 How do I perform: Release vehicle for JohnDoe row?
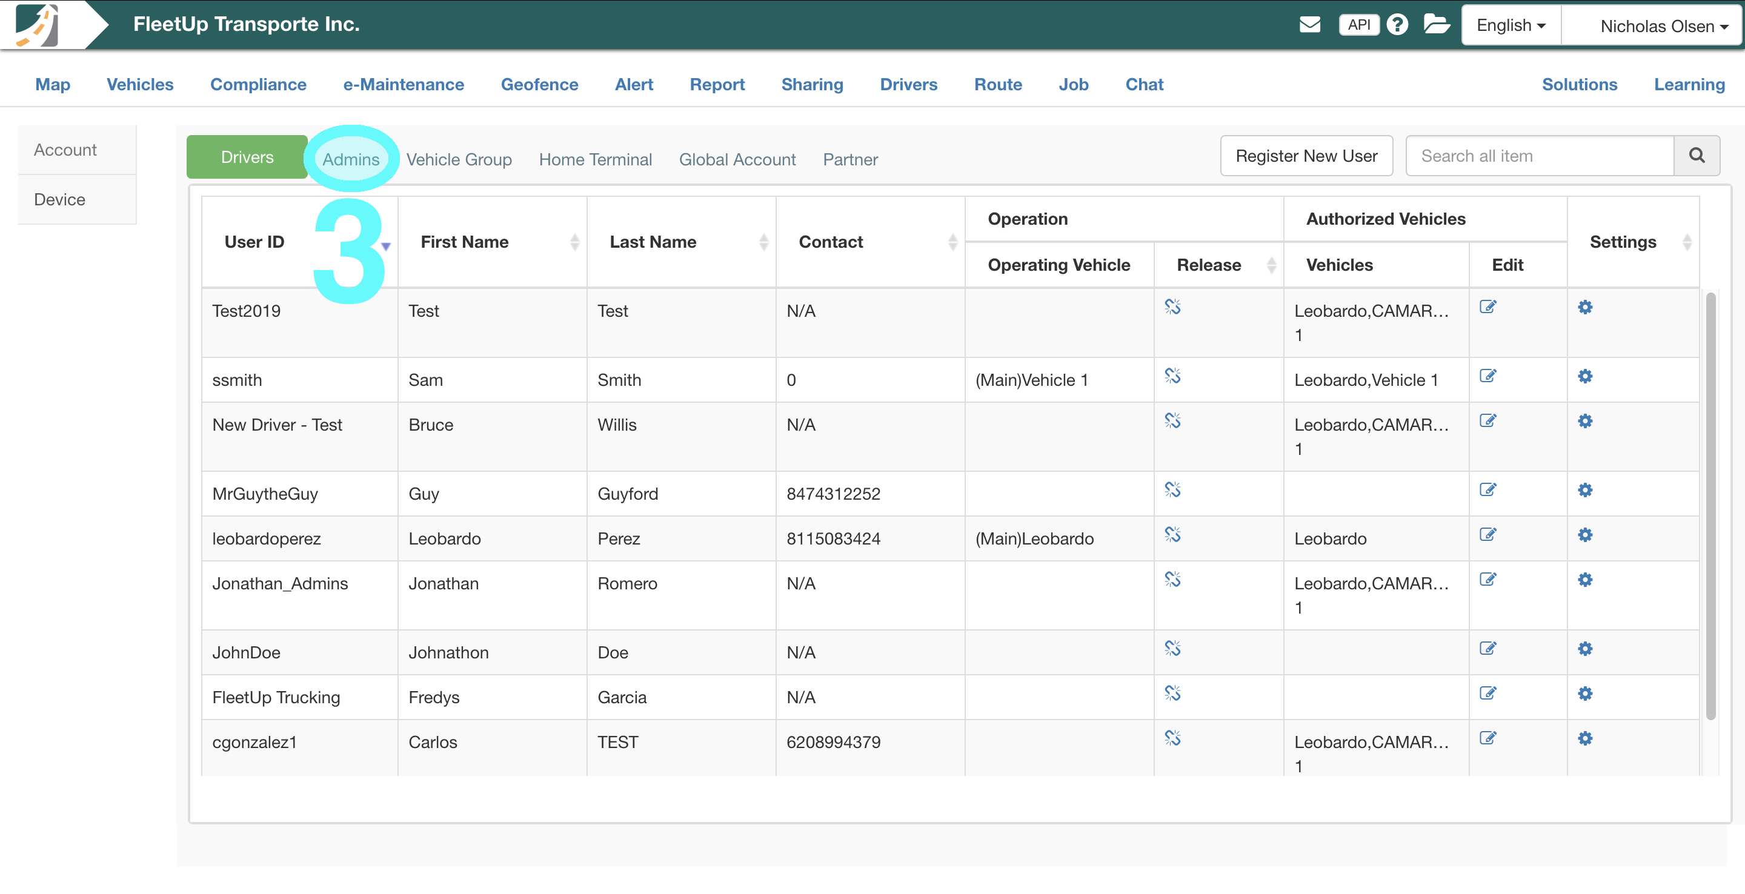pos(1172,648)
